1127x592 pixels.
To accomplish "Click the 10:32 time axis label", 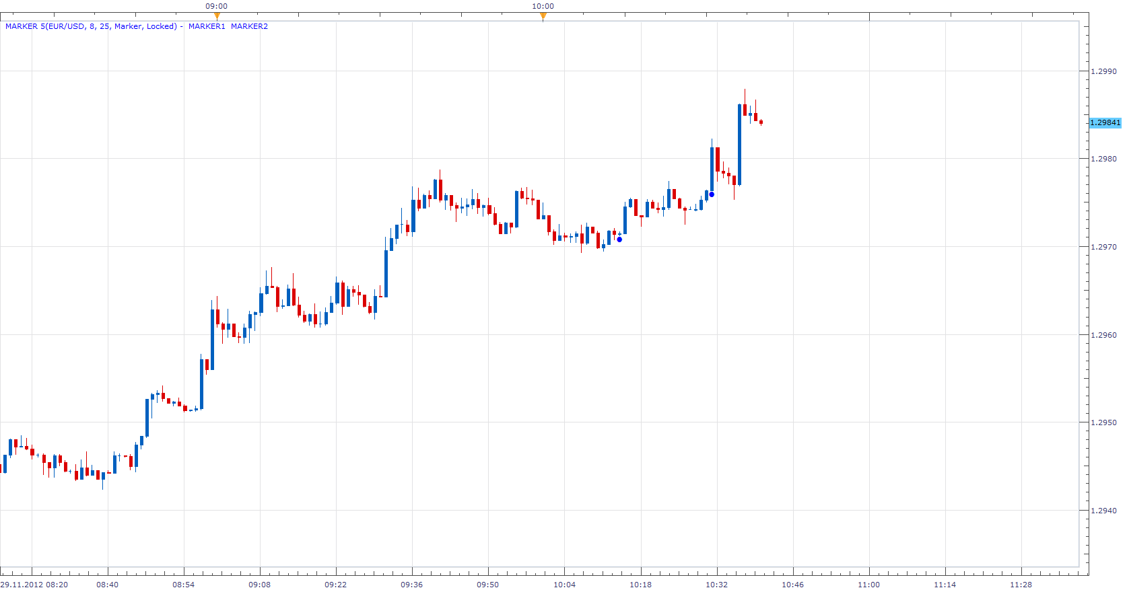I will [x=717, y=585].
